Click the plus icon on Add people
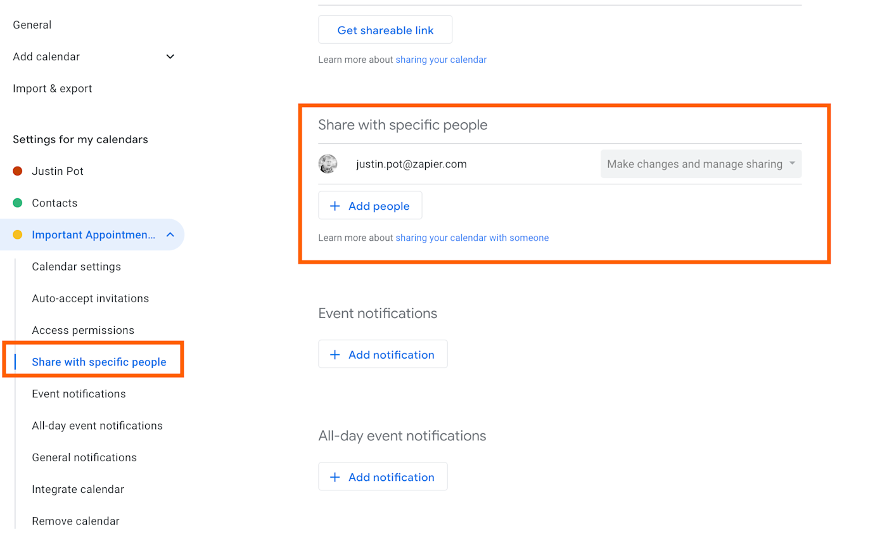This screenshot has width=887, height=536. (335, 206)
